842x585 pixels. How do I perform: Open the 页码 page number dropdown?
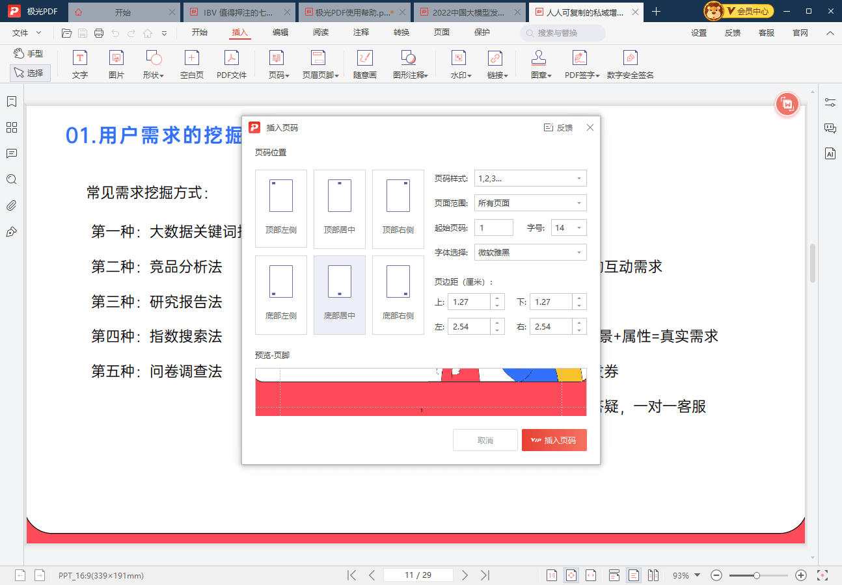point(278,65)
